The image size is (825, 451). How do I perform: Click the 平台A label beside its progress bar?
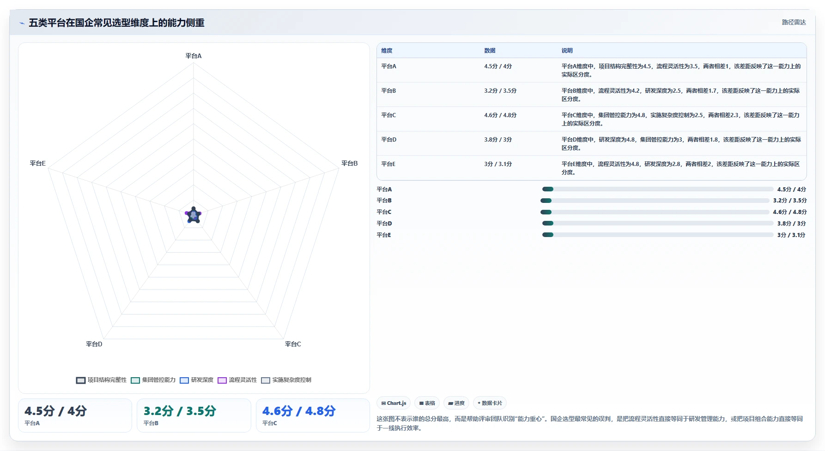point(384,190)
